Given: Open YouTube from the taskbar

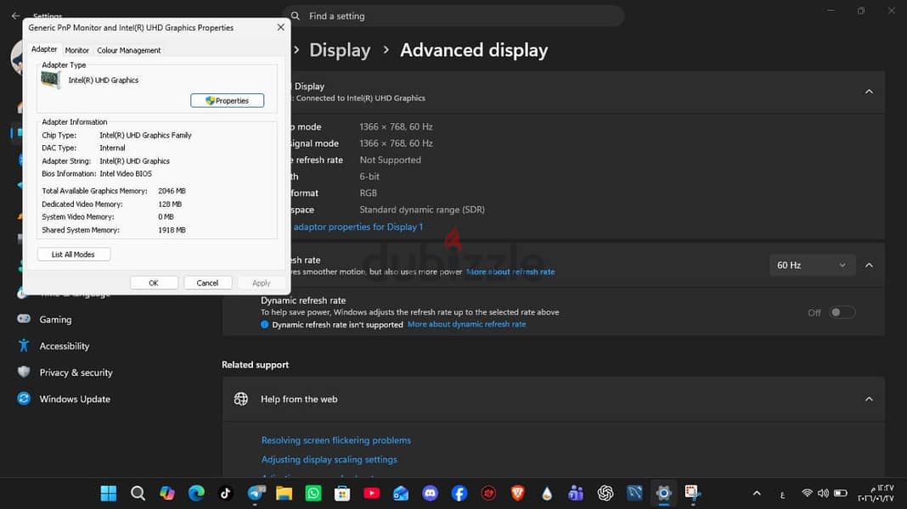Looking at the screenshot, I should 371,494.
